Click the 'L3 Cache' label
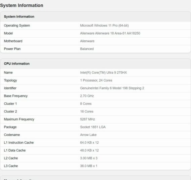 point(11,166)
